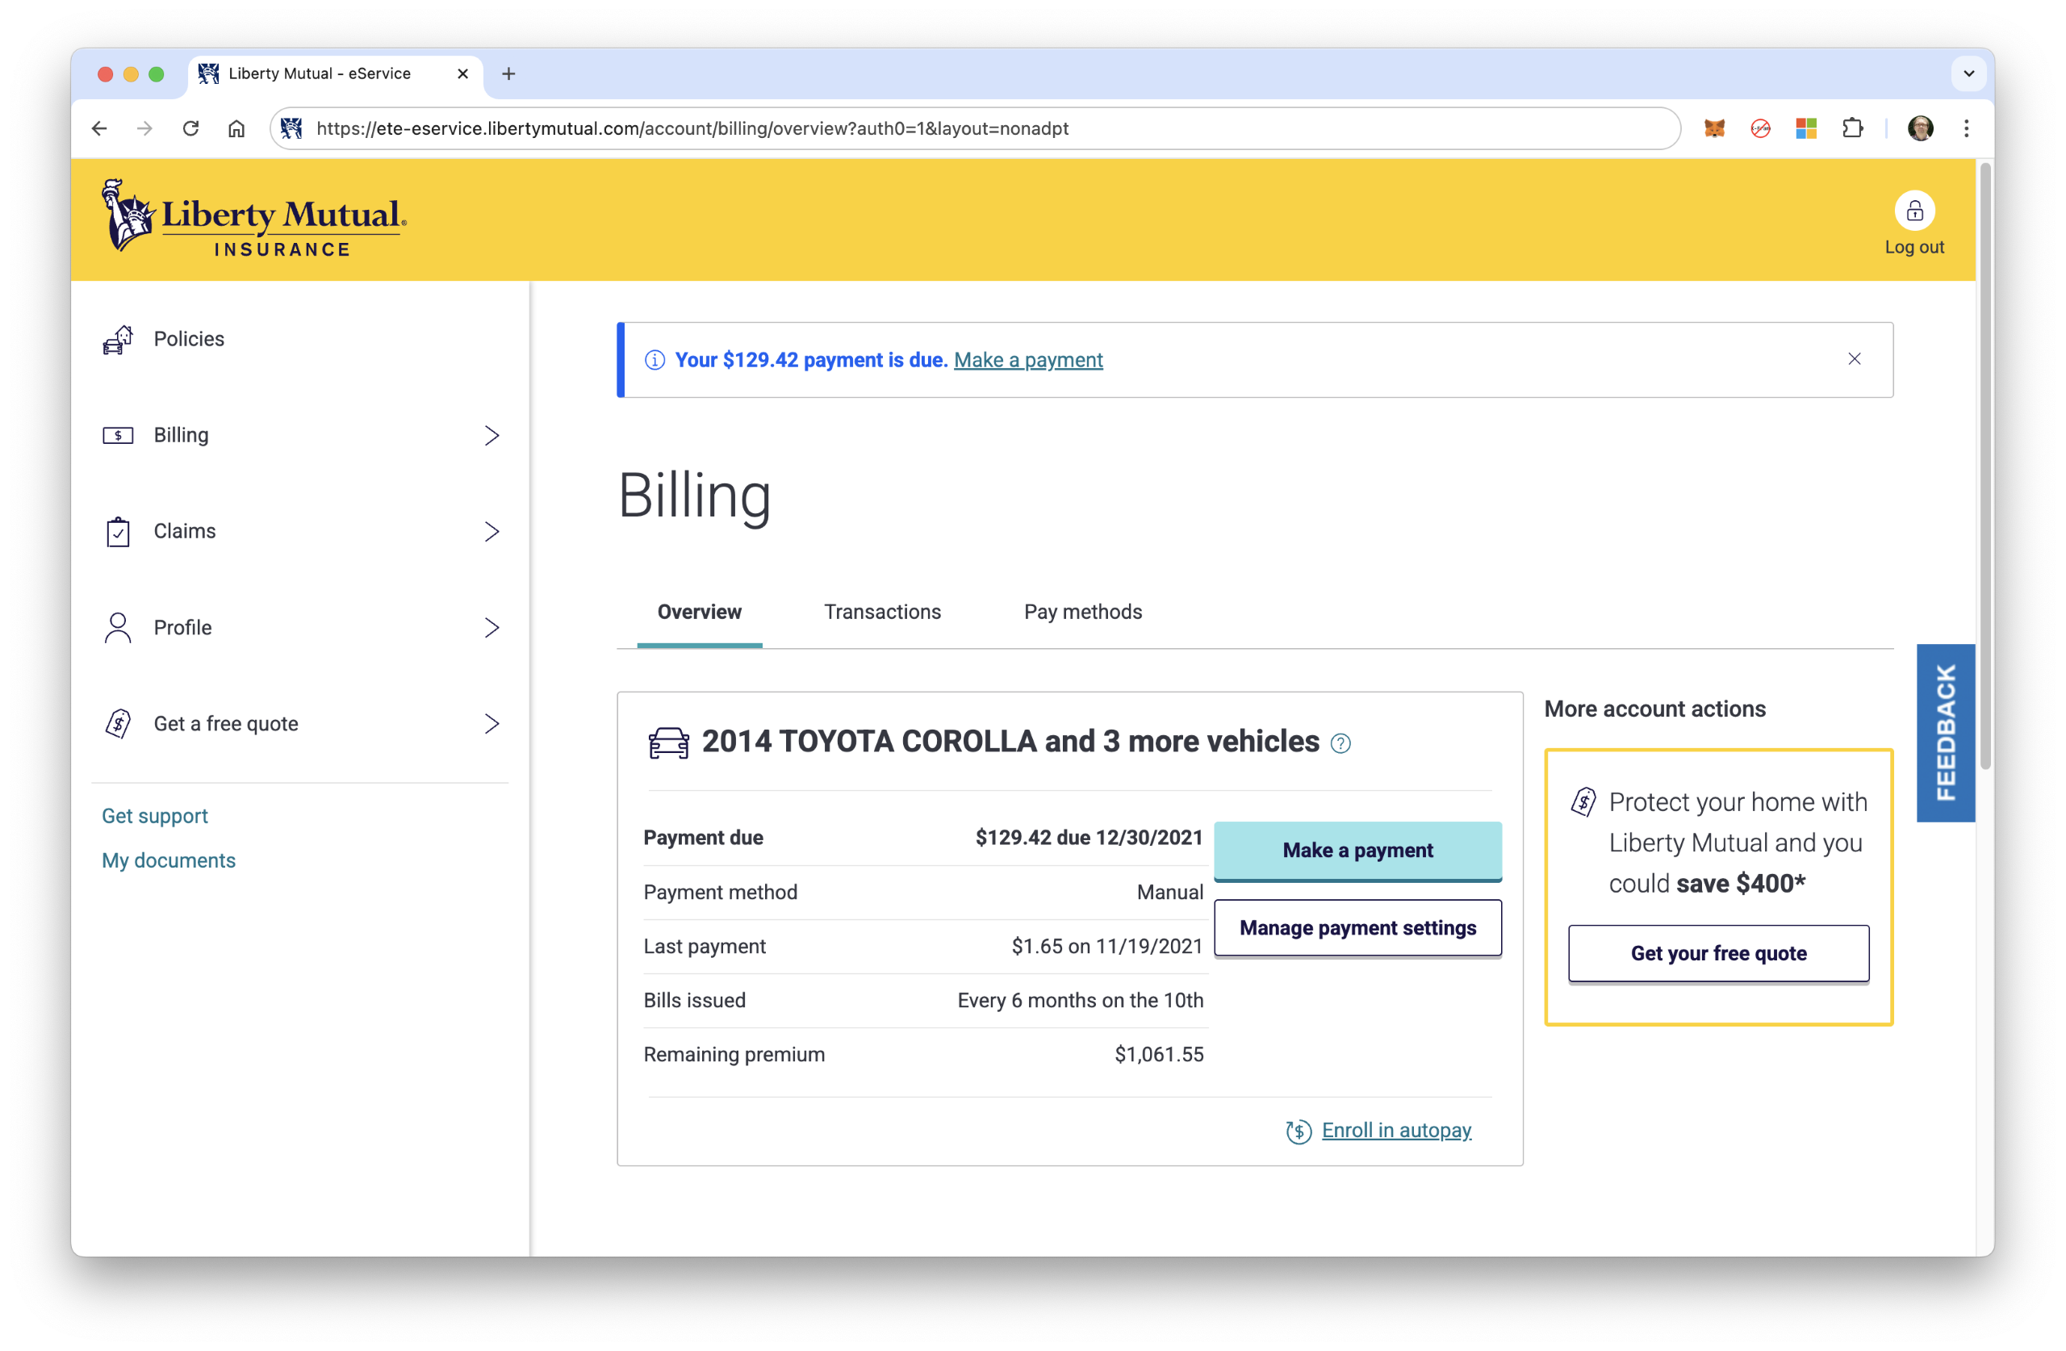
Task: Open a new browser tab
Action: (508, 73)
